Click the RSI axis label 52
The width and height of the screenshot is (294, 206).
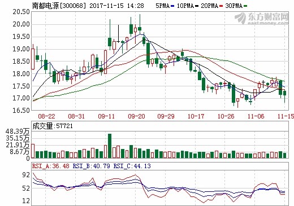26,189
